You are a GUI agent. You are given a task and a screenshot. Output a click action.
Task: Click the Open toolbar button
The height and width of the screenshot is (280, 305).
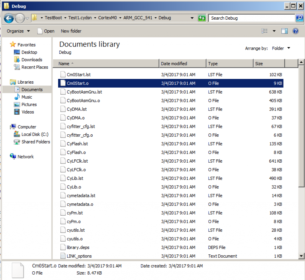(46, 31)
